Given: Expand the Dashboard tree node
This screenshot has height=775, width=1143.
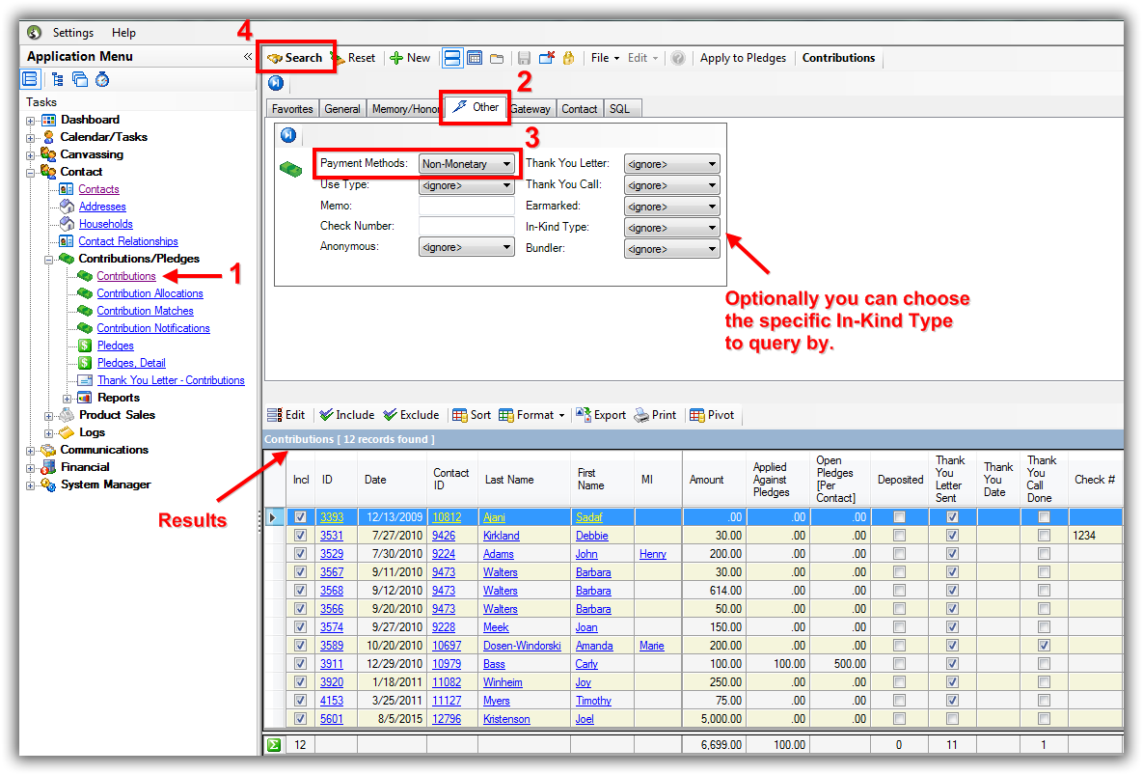Looking at the screenshot, I should (31, 120).
